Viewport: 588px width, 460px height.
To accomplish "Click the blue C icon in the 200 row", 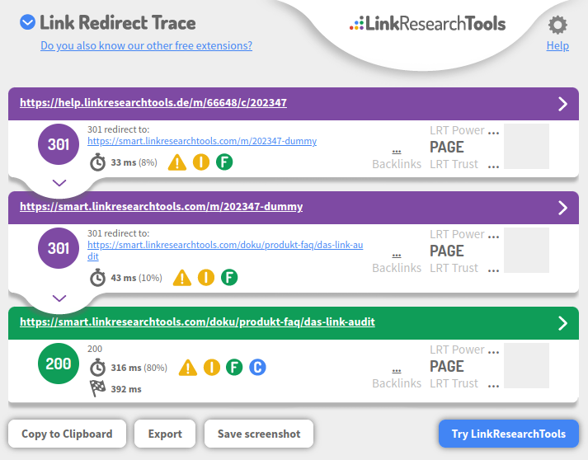I will click(x=257, y=368).
